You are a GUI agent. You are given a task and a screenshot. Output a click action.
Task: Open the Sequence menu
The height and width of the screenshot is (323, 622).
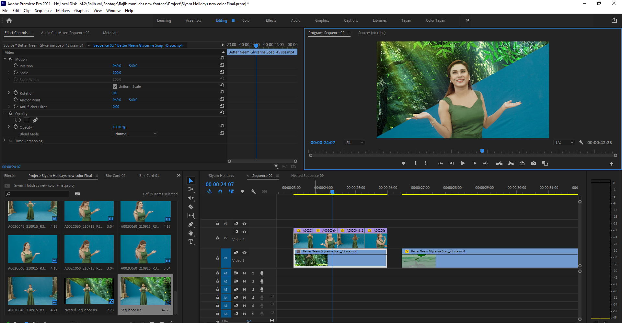(x=43, y=11)
